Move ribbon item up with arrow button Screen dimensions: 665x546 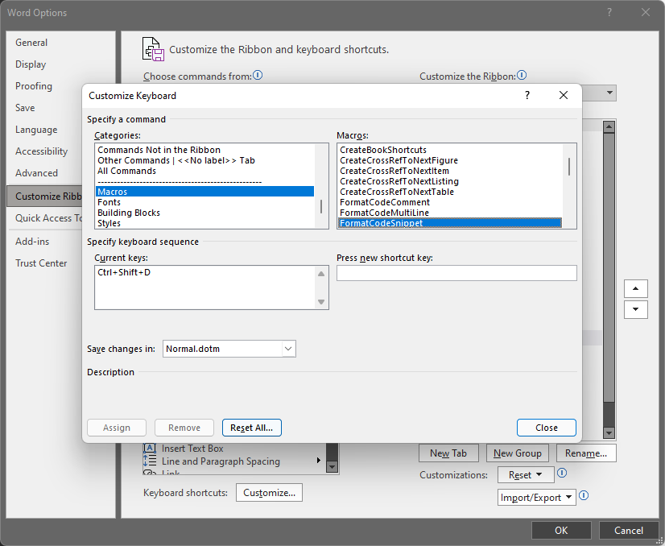click(636, 288)
